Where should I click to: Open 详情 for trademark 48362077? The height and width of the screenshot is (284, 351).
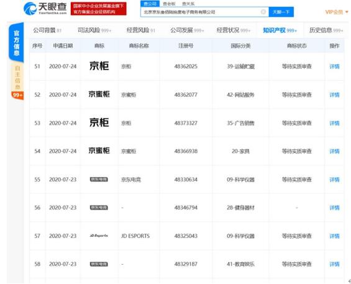(x=334, y=94)
